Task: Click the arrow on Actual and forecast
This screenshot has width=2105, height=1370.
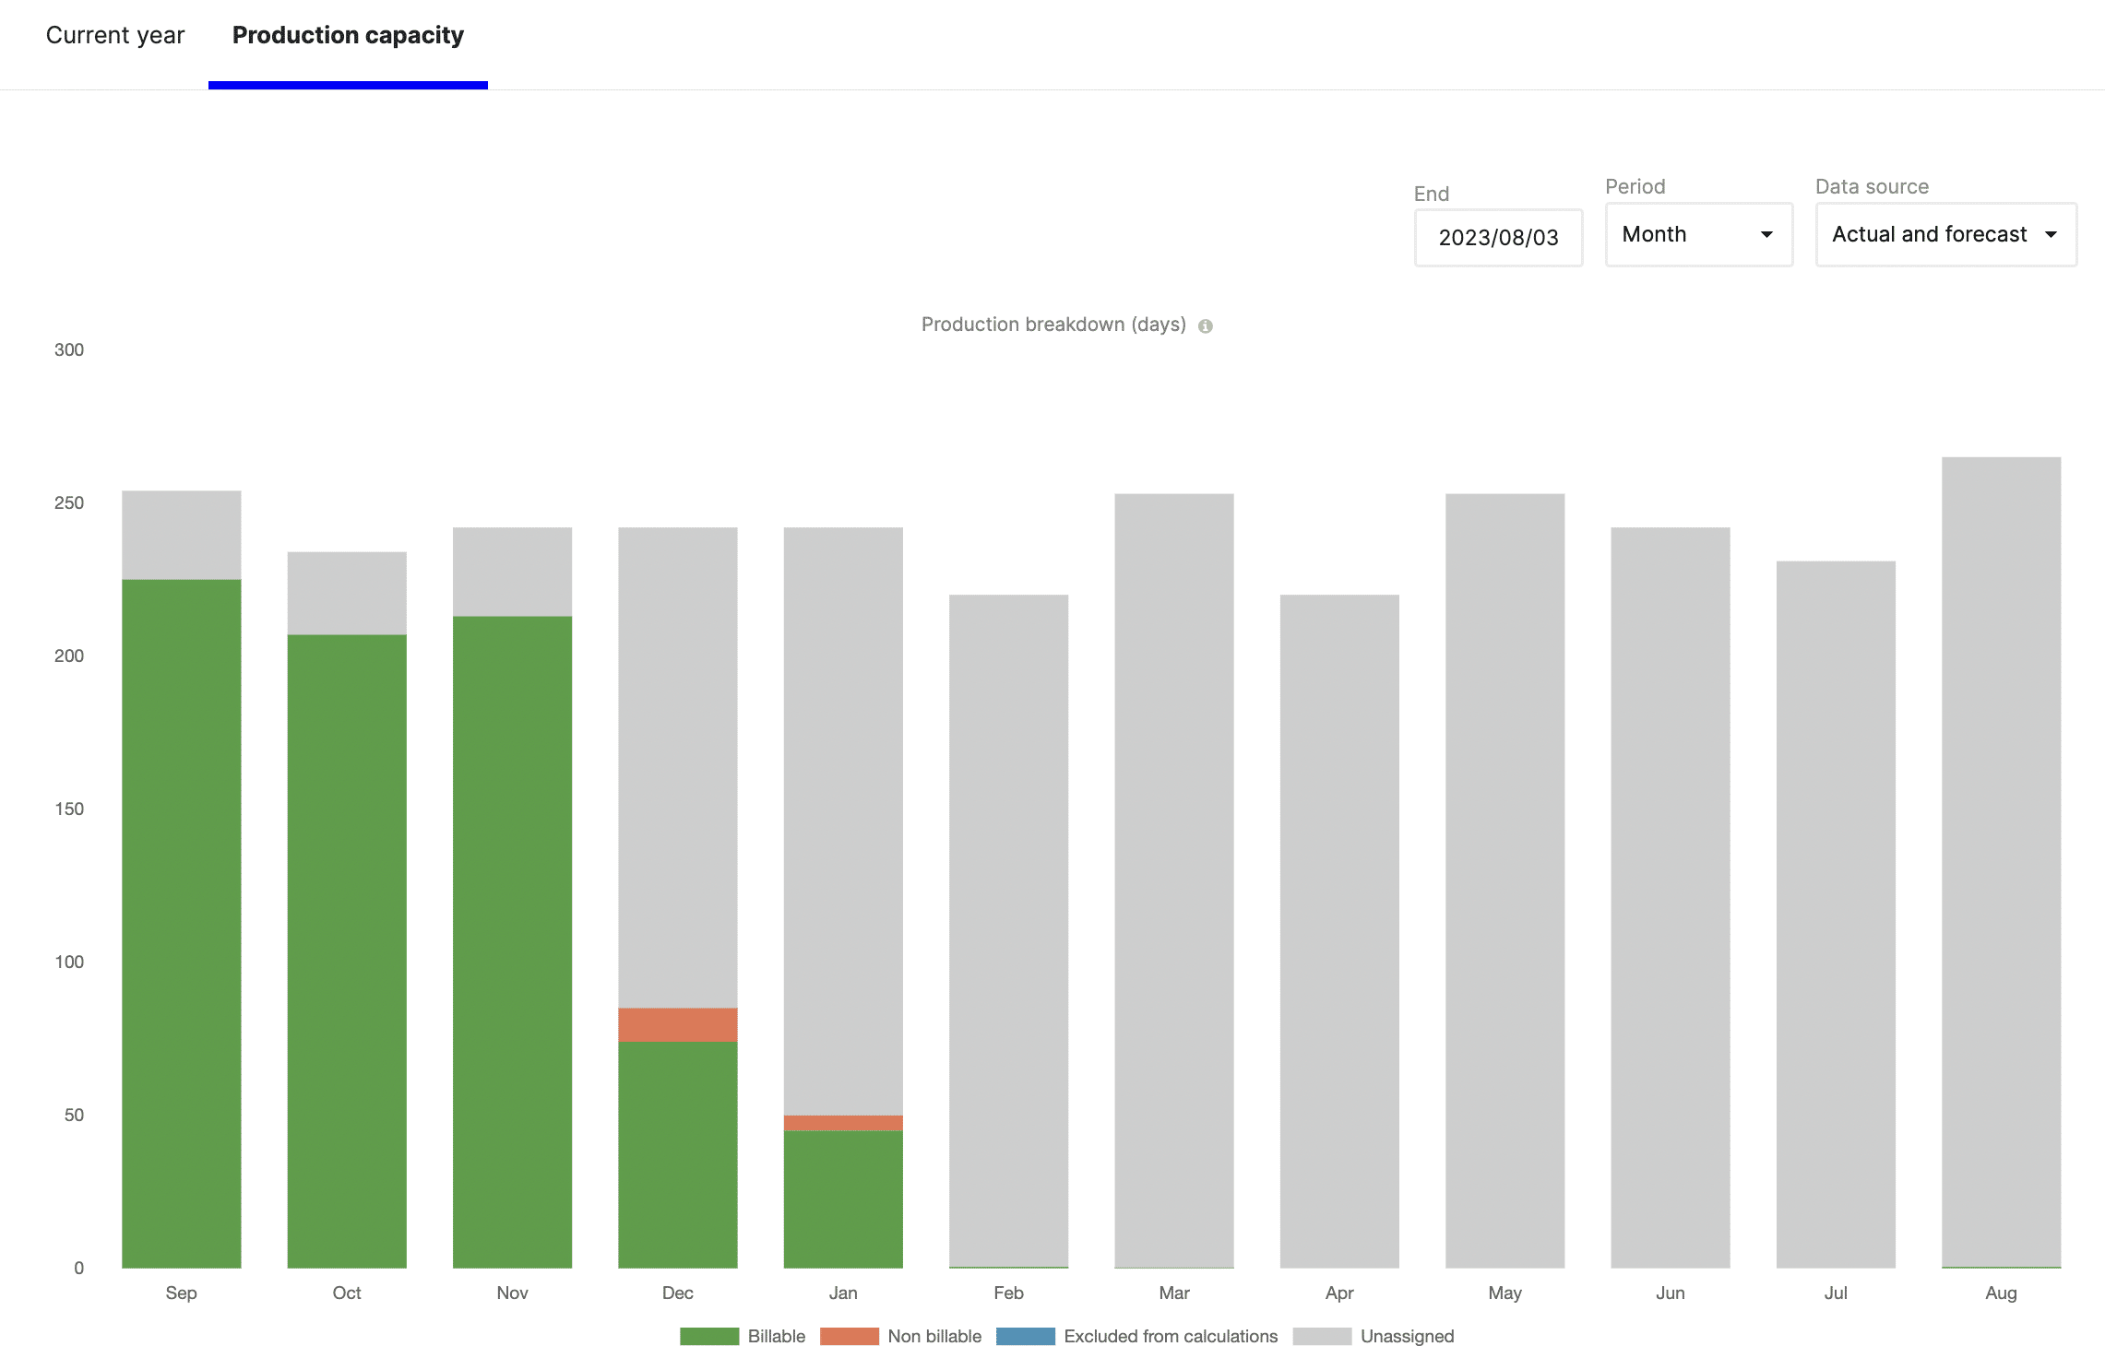Action: 2051,235
